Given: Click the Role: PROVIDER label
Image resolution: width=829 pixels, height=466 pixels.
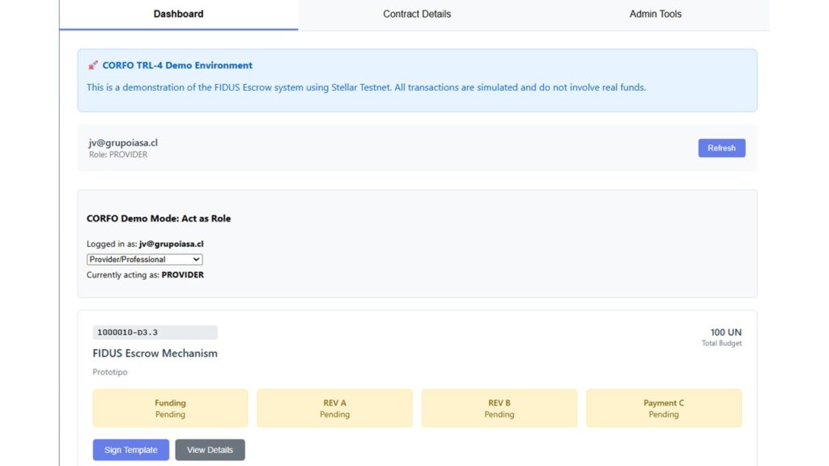Looking at the screenshot, I should (118, 155).
